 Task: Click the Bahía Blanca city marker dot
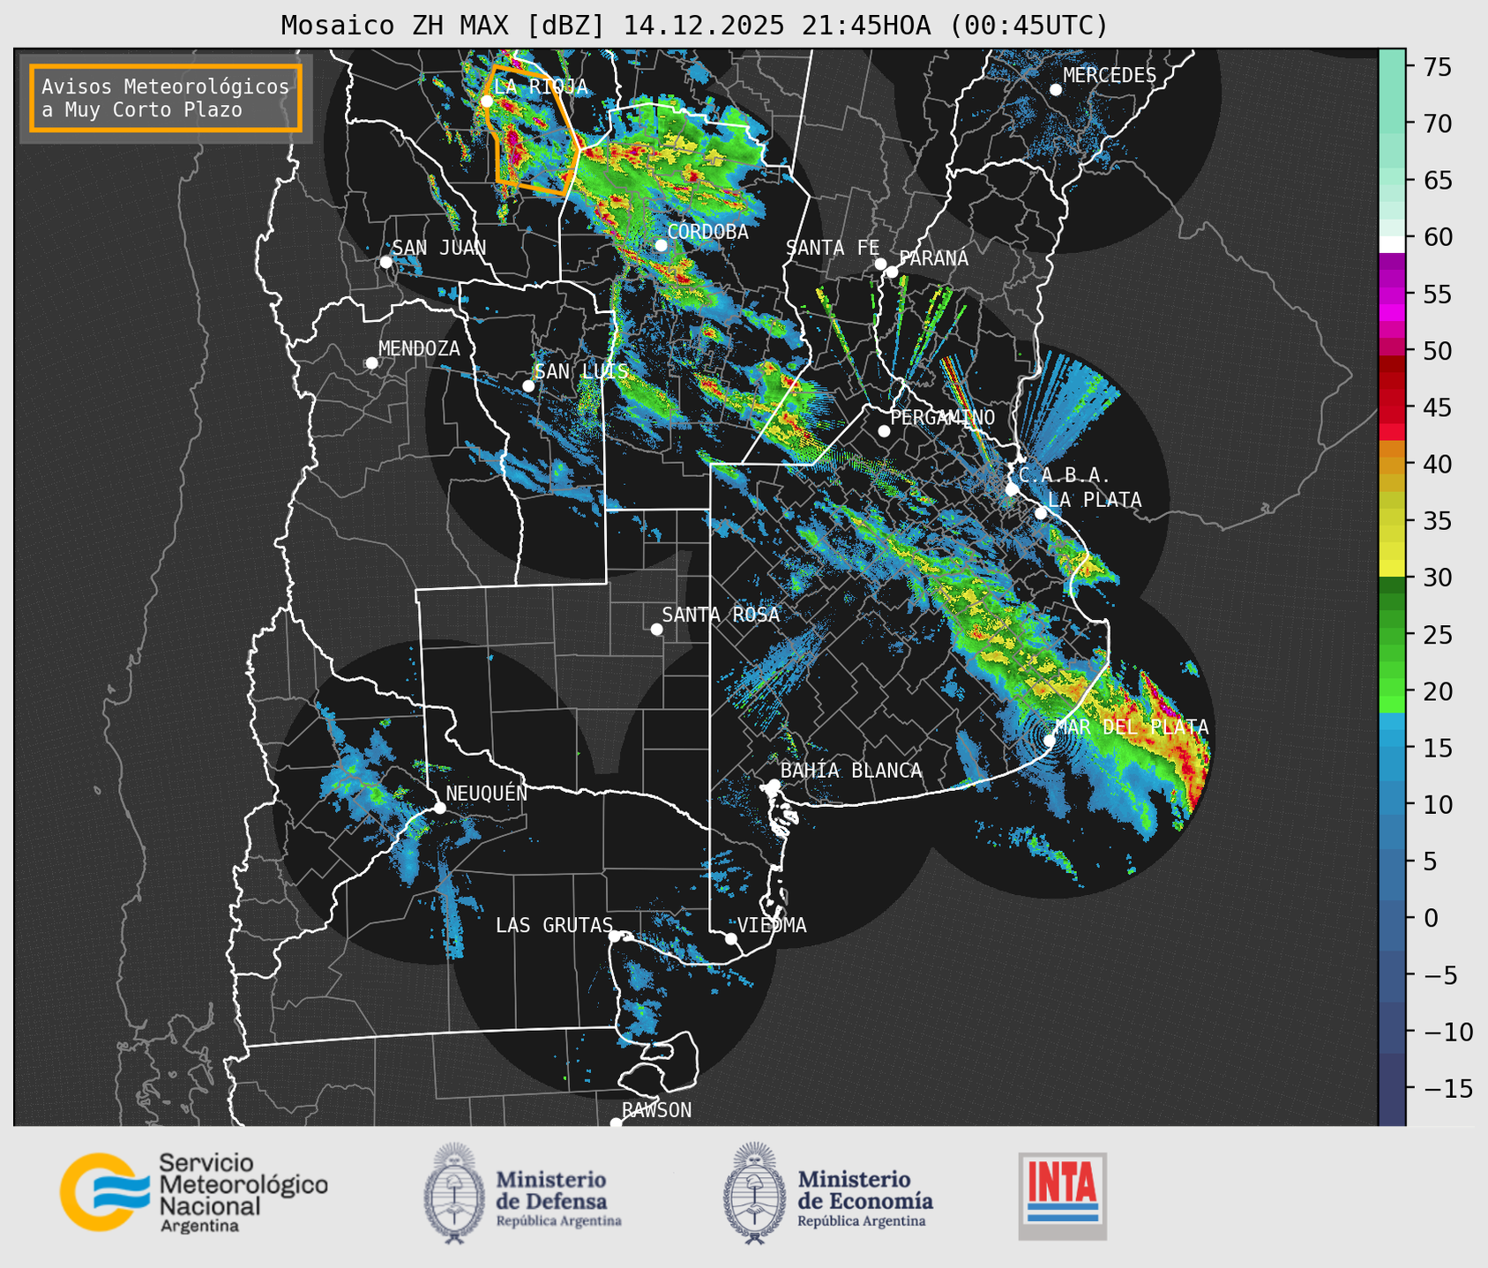point(774,785)
